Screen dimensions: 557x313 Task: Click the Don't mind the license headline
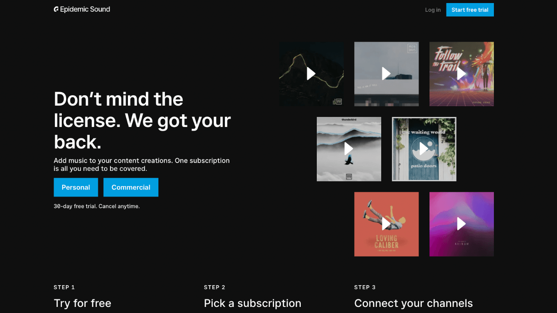tap(142, 120)
